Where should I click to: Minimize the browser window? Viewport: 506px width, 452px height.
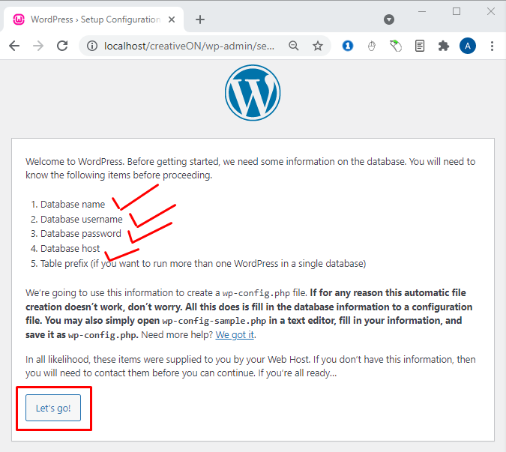click(x=422, y=11)
